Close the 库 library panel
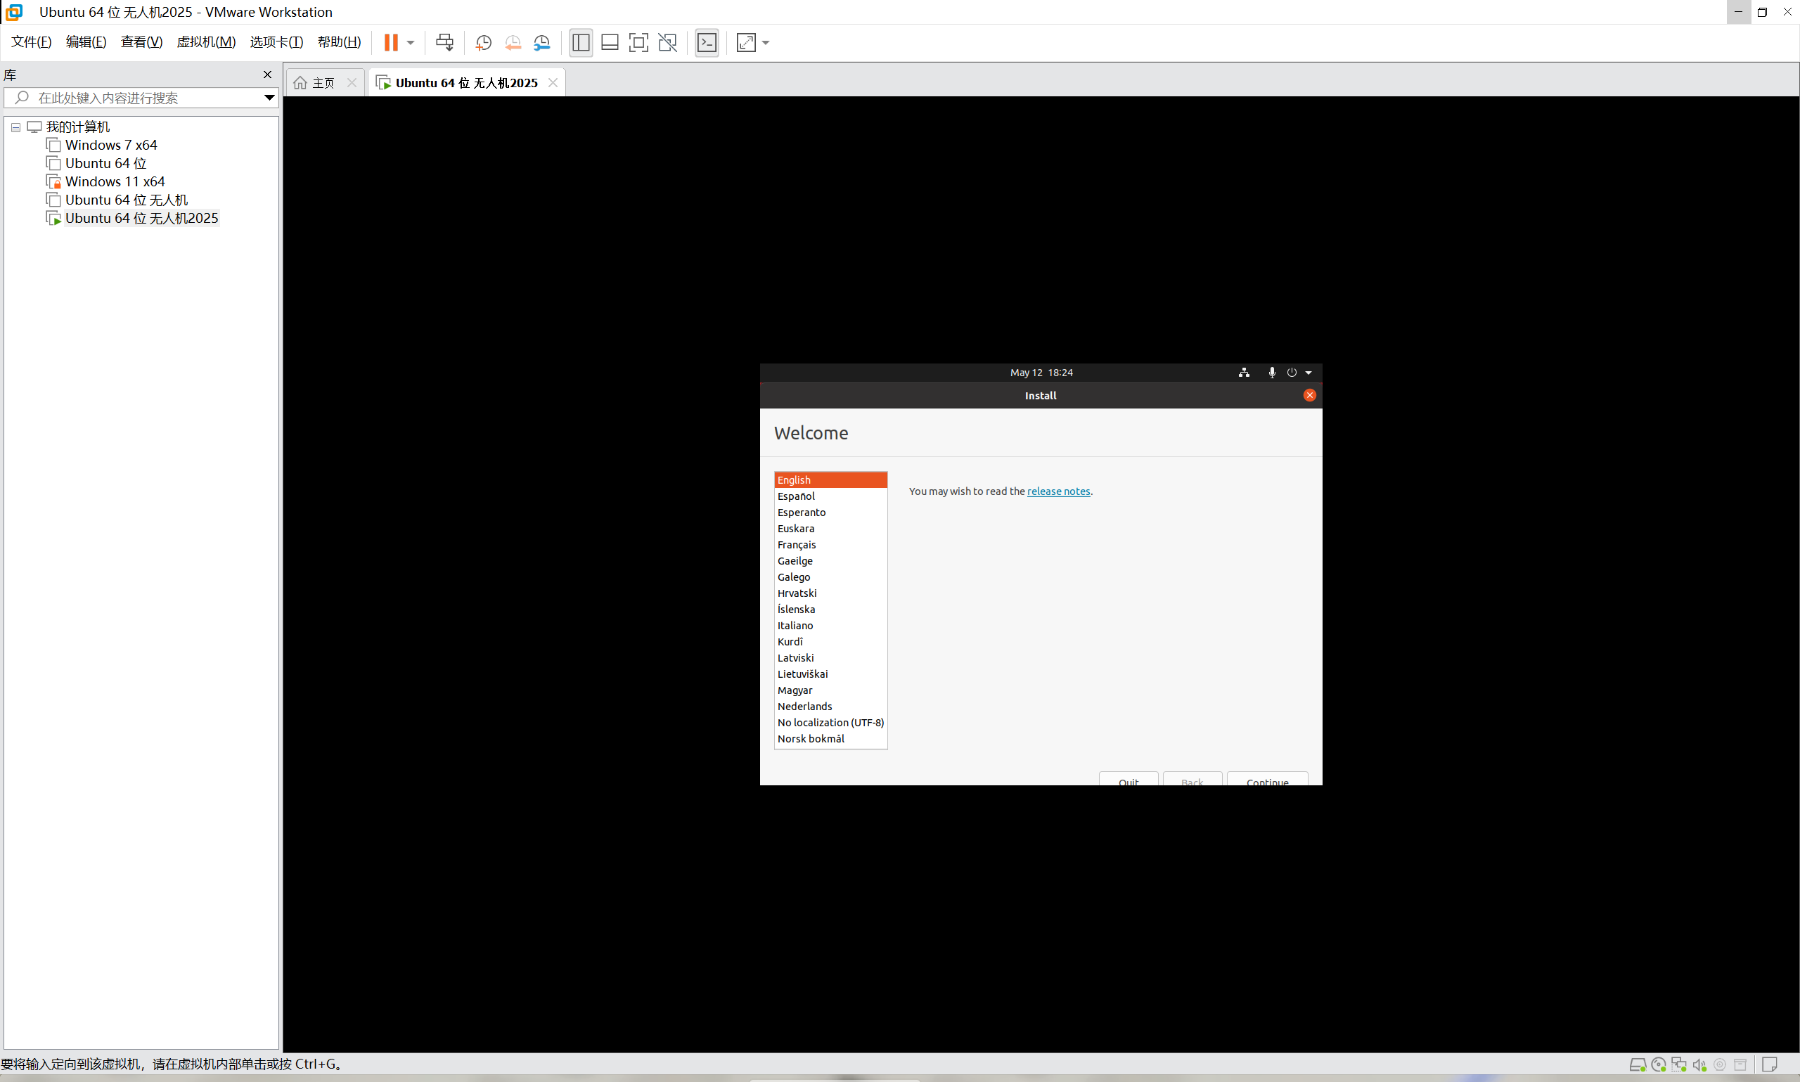 click(268, 75)
